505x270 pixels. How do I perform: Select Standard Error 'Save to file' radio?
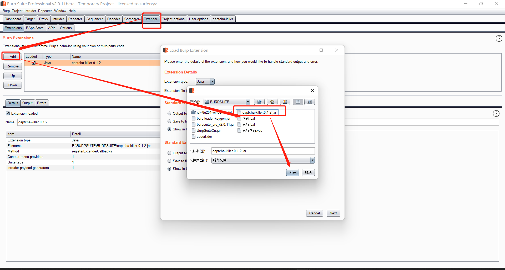(x=169, y=161)
